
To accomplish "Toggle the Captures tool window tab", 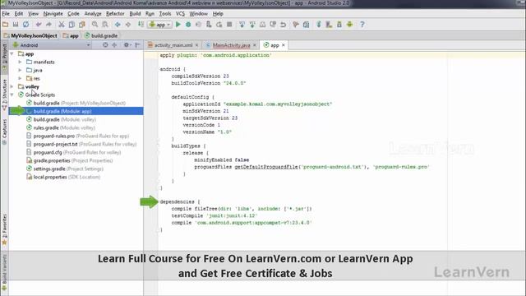I will 4,132.
